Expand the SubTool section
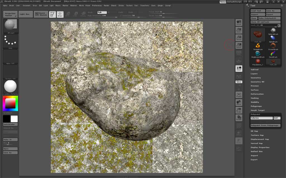 (254, 70)
